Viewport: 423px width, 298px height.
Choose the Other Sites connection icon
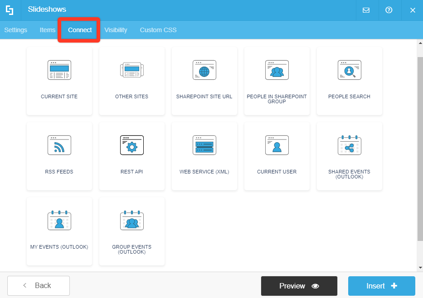pyautogui.click(x=132, y=70)
